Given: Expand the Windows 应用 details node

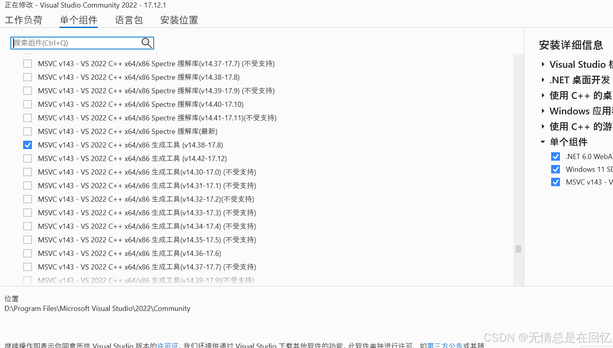Looking at the screenshot, I should click(543, 111).
